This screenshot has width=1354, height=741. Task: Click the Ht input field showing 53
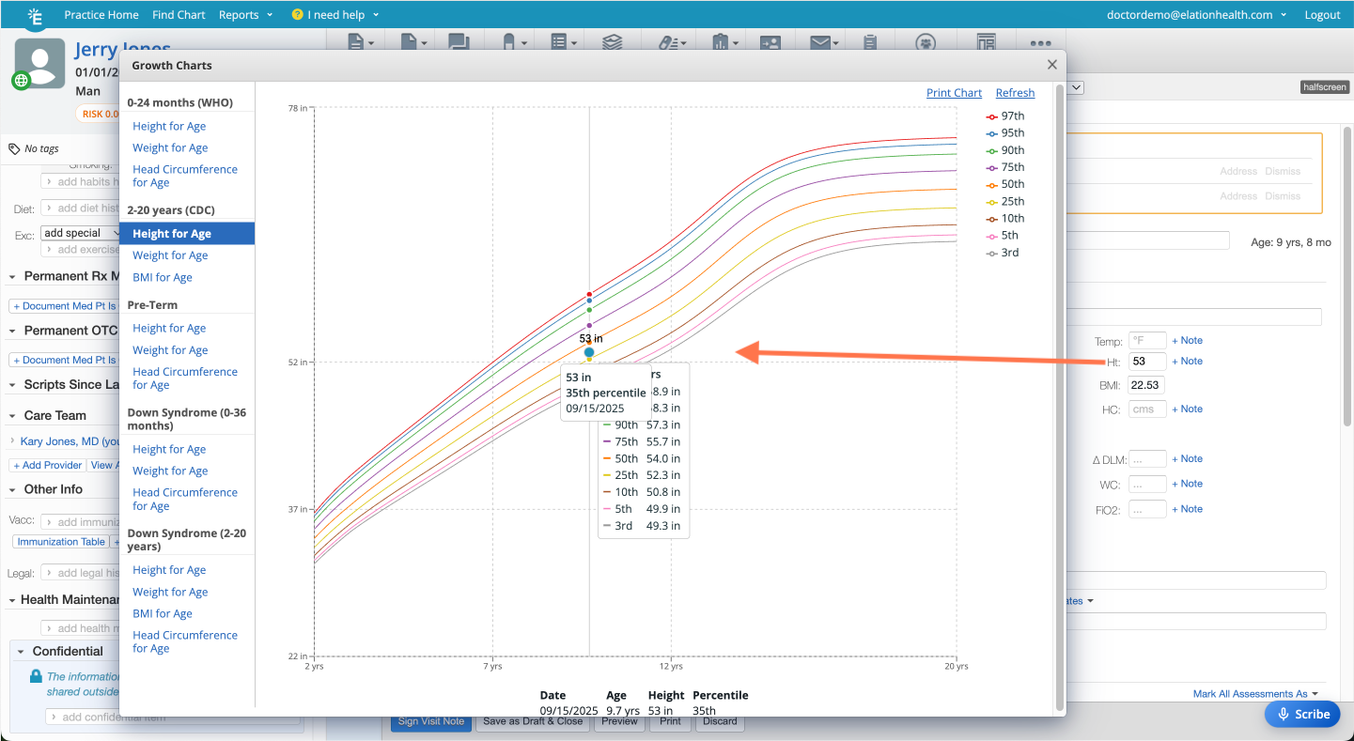(x=1147, y=362)
